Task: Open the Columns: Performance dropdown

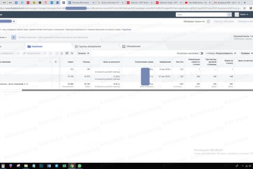Action: coord(221,53)
